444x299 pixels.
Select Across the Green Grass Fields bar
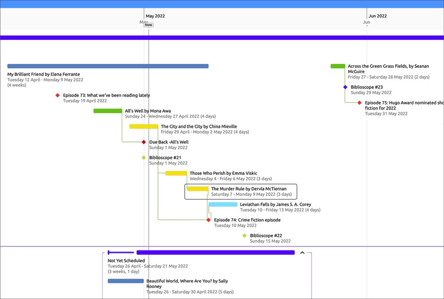pyautogui.click(x=338, y=67)
